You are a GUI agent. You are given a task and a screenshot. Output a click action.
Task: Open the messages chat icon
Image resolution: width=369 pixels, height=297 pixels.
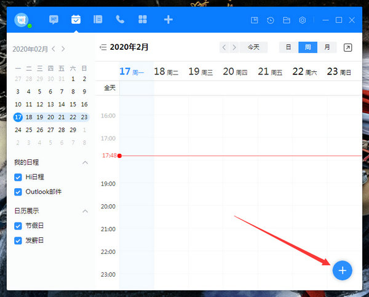[54, 20]
